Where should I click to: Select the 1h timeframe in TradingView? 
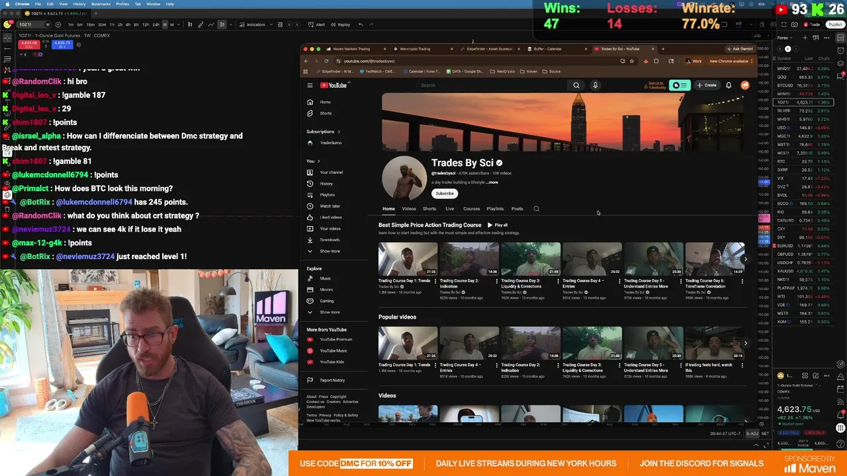click(112, 24)
